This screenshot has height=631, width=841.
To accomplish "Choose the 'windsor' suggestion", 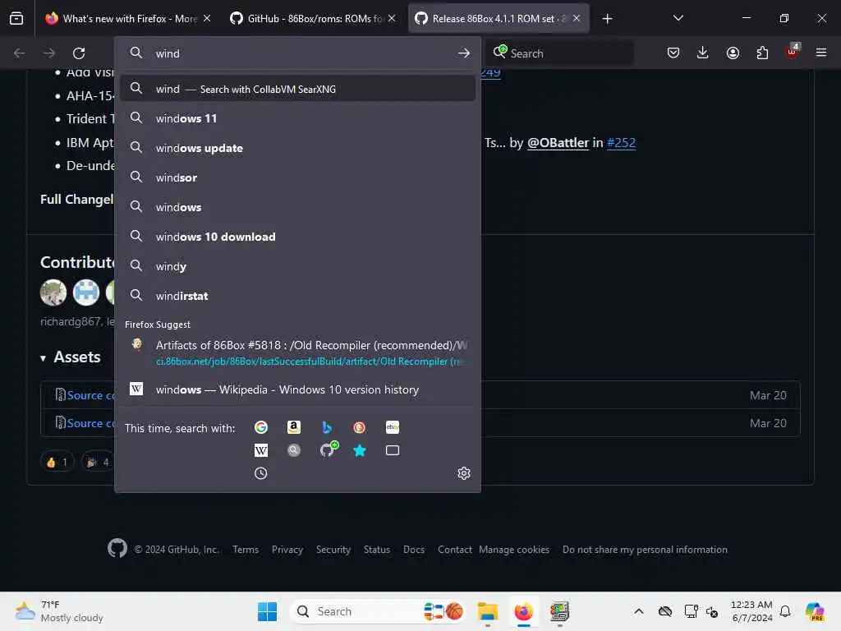I will pos(297,177).
